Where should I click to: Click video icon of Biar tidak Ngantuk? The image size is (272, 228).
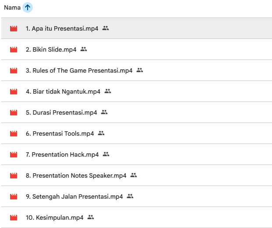point(14,91)
